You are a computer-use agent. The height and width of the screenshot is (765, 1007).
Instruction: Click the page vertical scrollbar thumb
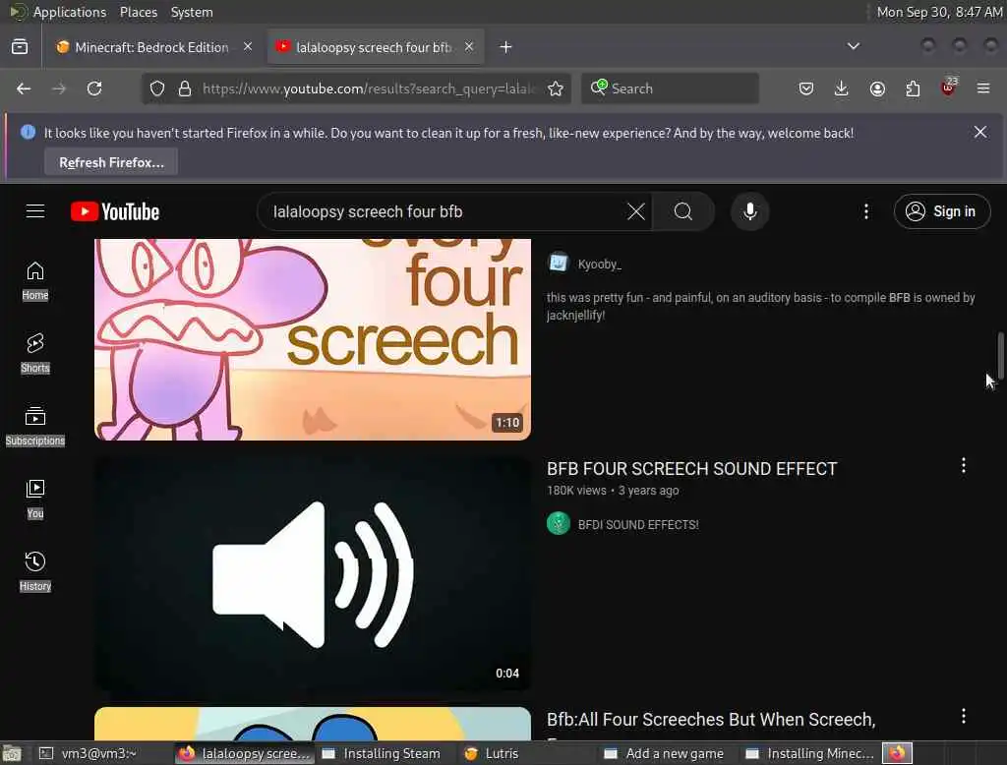(x=1000, y=354)
